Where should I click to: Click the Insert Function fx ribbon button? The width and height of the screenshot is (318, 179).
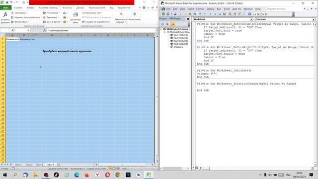coord(5,17)
